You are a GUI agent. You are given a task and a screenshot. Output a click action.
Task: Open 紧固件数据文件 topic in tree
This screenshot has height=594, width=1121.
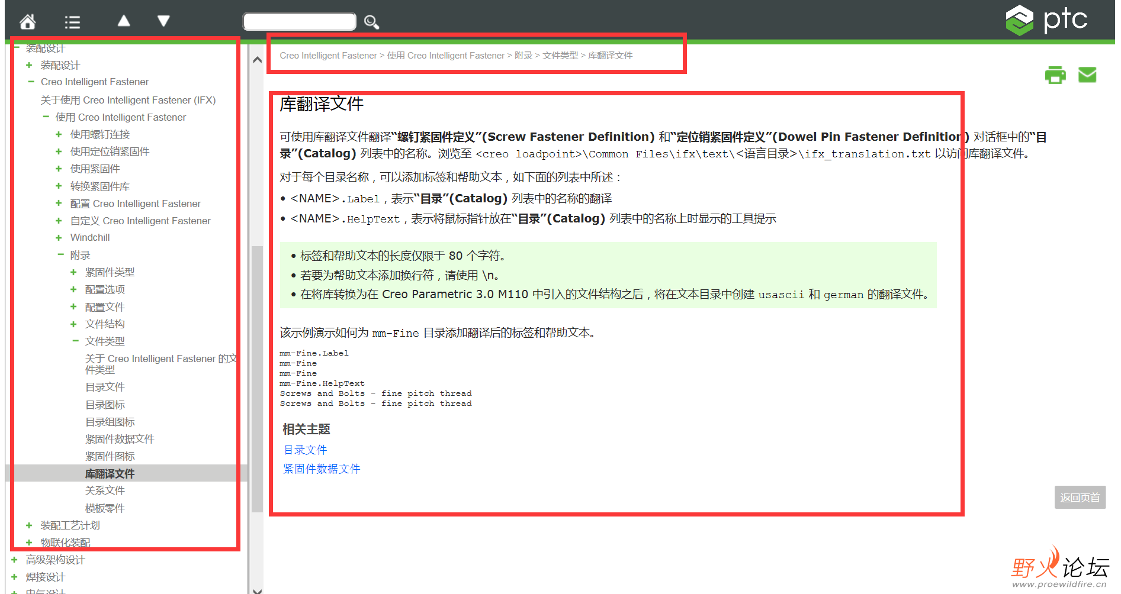120,439
